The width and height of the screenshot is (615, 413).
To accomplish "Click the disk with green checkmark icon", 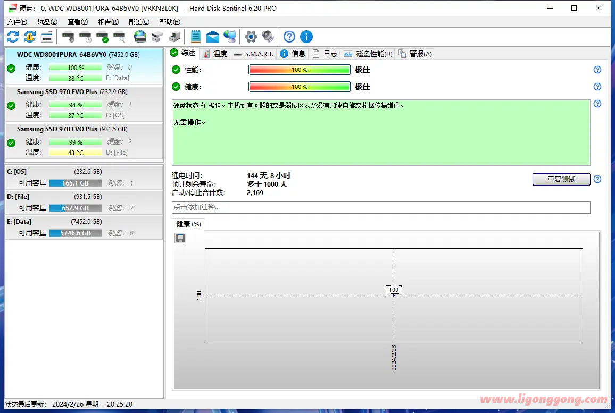I will (x=102, y=37).
